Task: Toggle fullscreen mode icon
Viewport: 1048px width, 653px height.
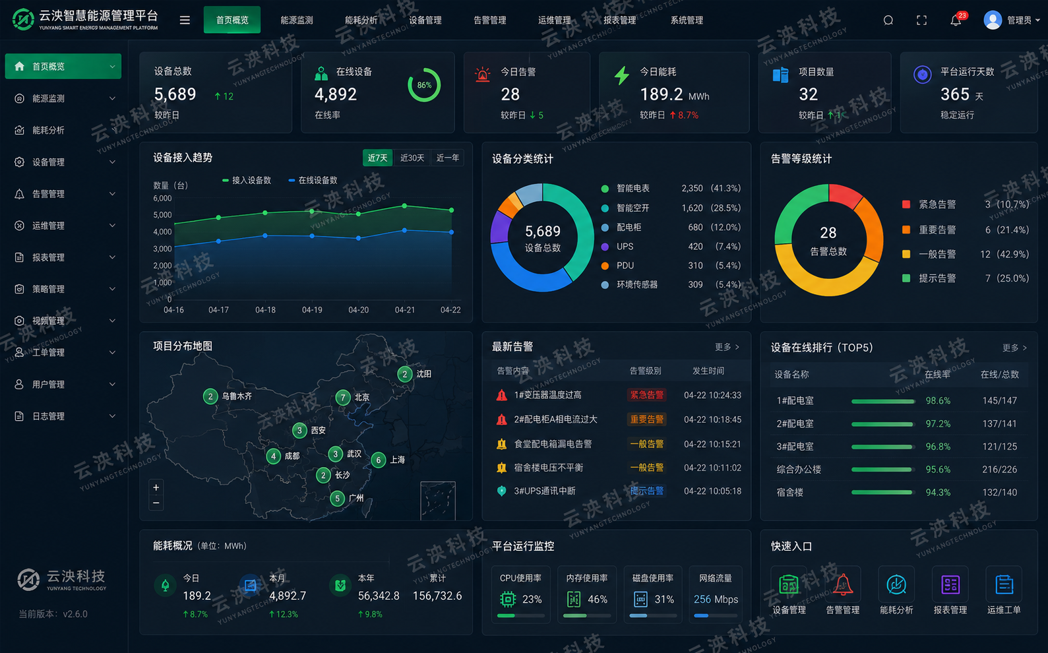Action: click(922, 20)
